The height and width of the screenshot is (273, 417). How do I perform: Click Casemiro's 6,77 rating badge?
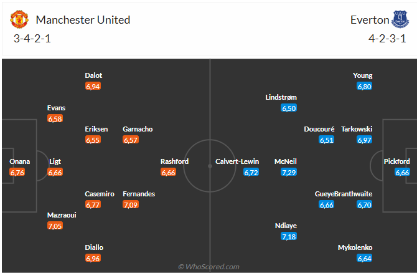[x=93, y=204]
